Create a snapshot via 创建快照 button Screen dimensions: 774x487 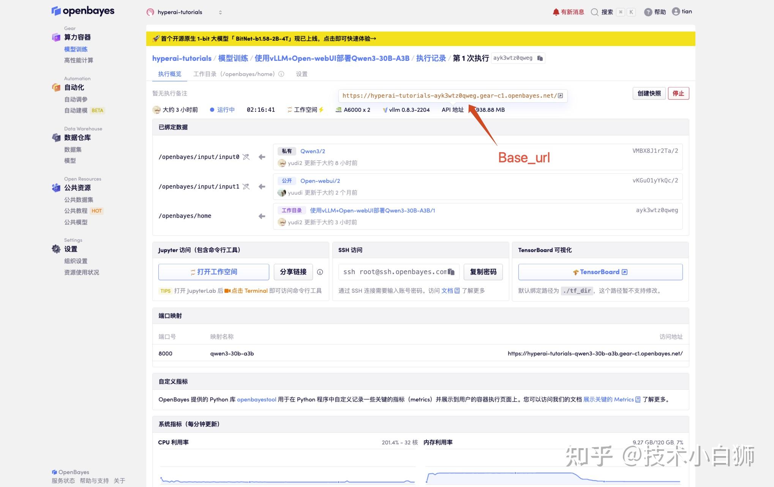click(649, 93)
